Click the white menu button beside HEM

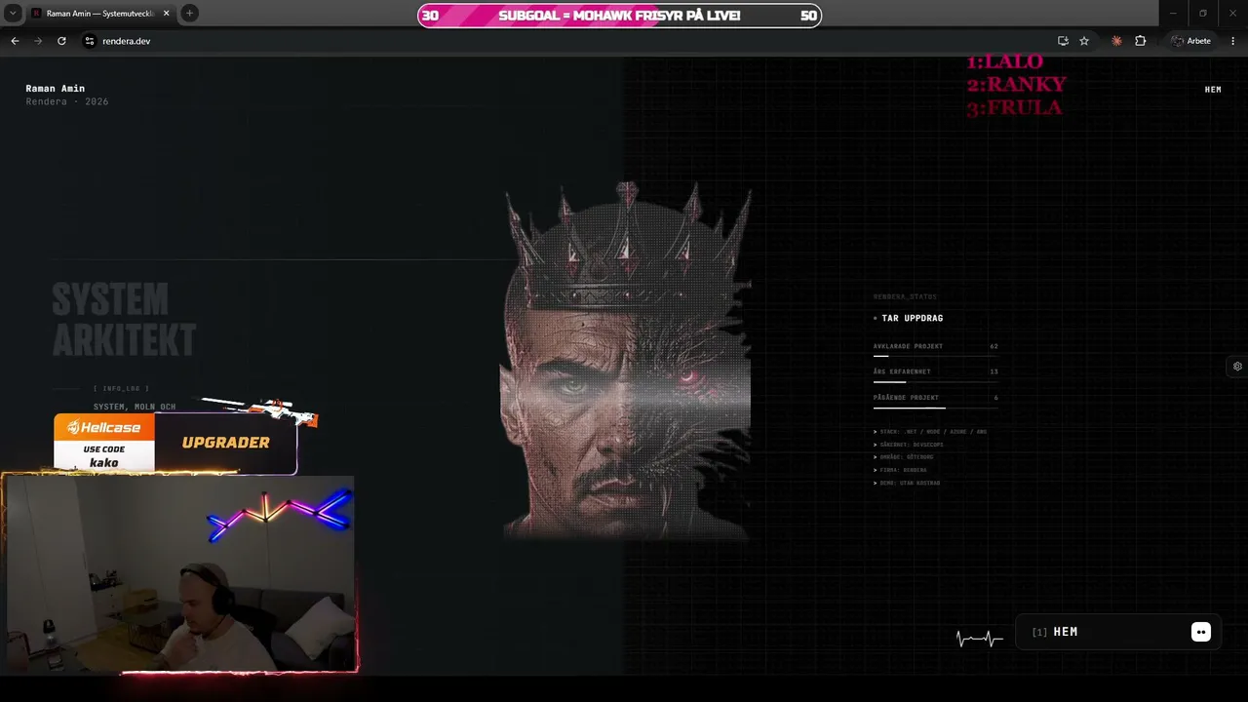tap(1201, 632)
